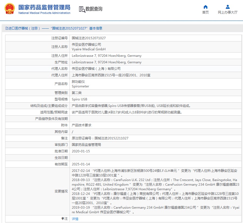
Task: Click attachment value 产品技术要求
Action: (81, 125)
